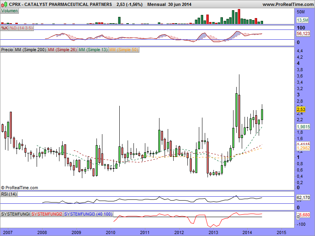
Task: Click the 2008 year on time axis
Action: 42,232
